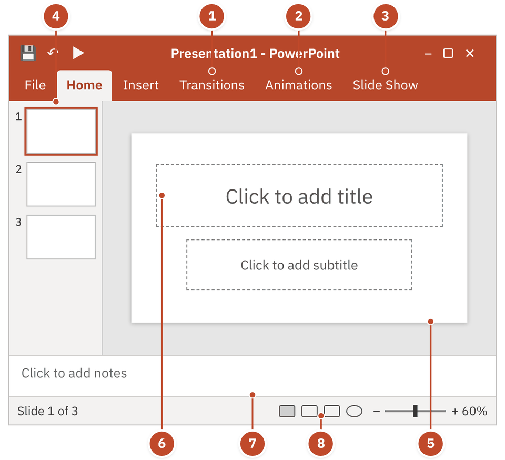The image size is (505, 460).
Task: Open the Slide Show tab
Action: point(385,85)
